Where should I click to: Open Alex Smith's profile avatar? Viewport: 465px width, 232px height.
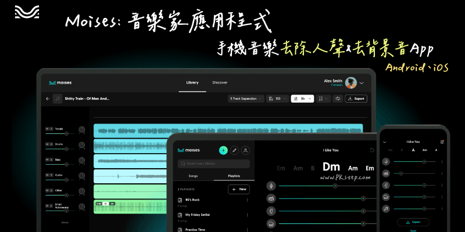point(351,83)
